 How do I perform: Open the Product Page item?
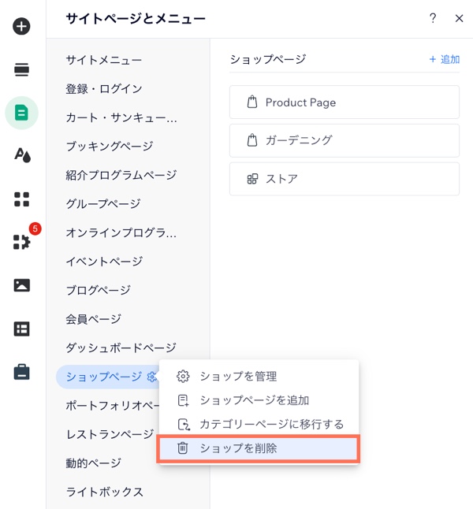[x=345, y=102]
